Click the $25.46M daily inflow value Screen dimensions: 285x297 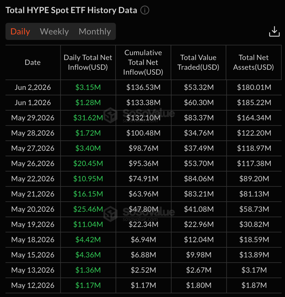[x=88, y=209]
